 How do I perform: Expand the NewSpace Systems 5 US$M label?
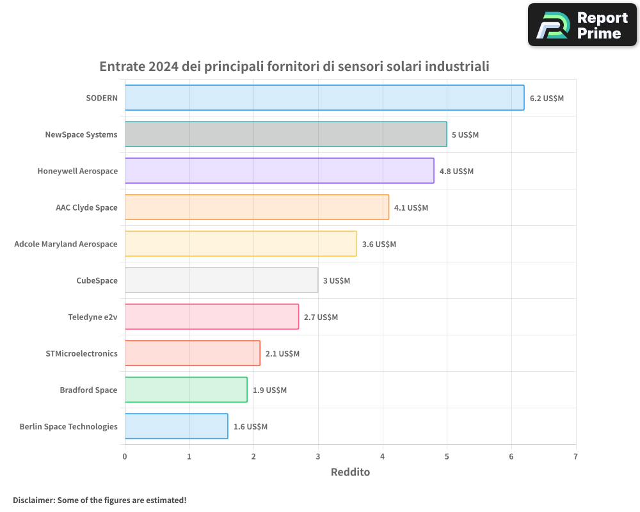point(465,134)
